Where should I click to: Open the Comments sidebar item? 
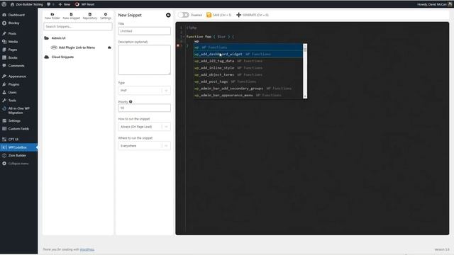click(16, 66)
